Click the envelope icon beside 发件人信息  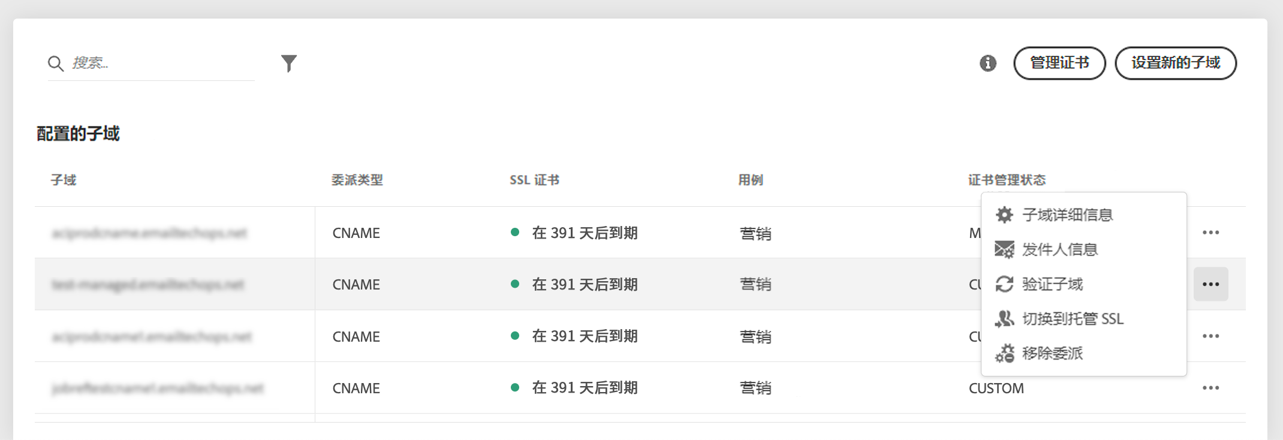(x=1004, y=249)
